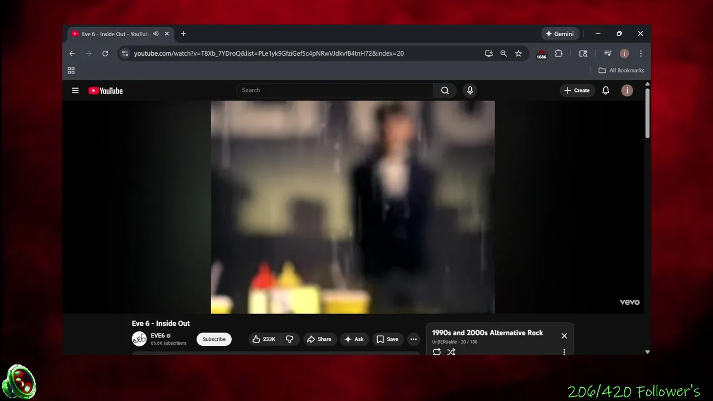
Task: Click the YouTube search field
Action: (335, 90)
